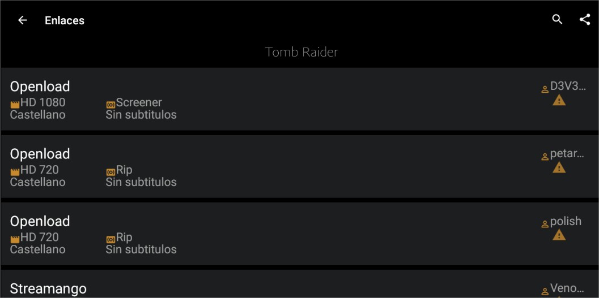The height and width of the screenshot is (298, 599).
Task: Click the user icon beside petar
Action: [545, 156]
